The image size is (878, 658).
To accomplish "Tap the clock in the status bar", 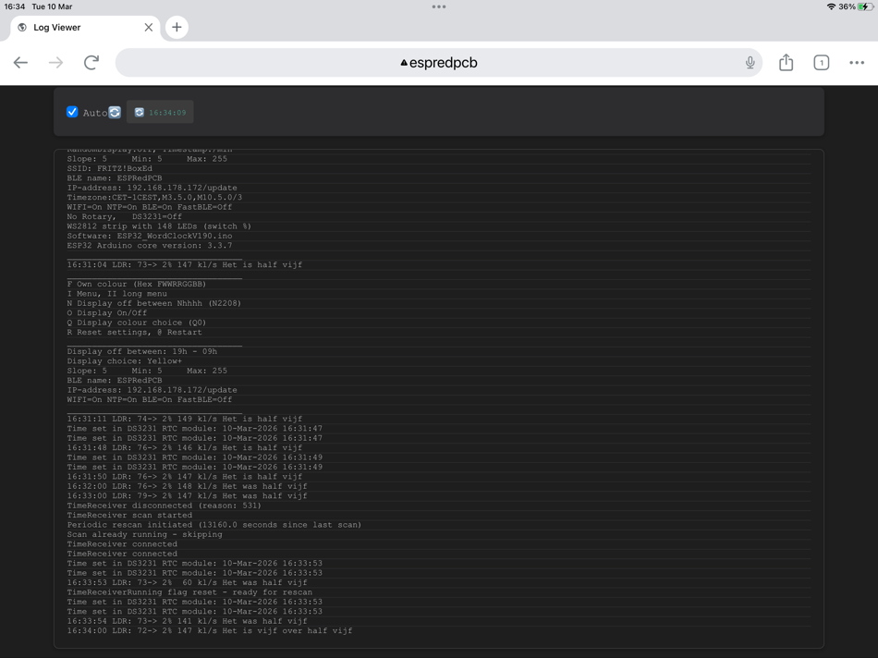I will point(17,6).
